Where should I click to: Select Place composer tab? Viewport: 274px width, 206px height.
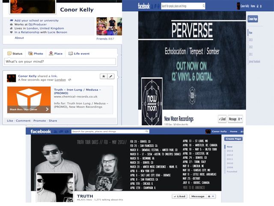(x=56, y=54)
